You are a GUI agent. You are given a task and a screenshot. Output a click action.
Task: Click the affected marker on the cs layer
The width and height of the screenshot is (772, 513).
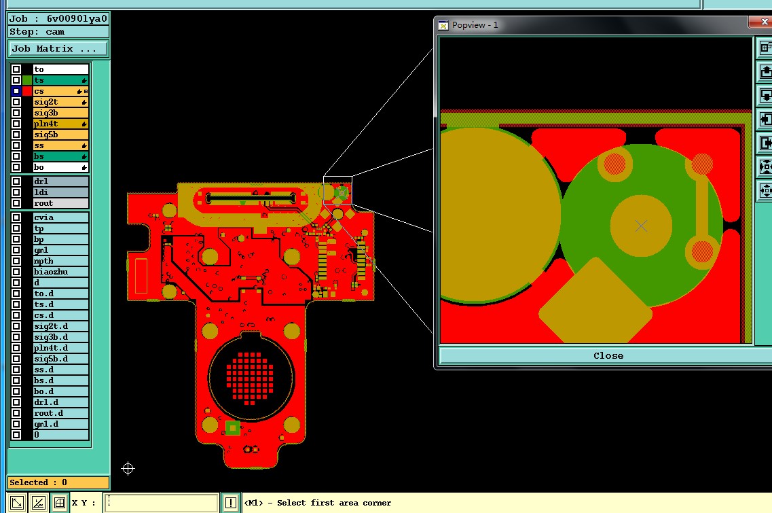click(79, 91)
